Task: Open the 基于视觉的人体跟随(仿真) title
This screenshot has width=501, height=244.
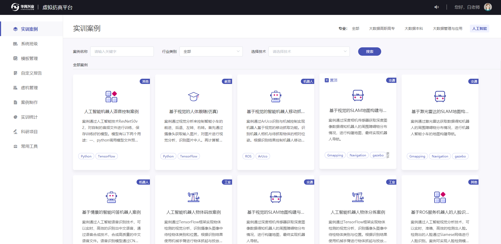Action: tap(194, 112)
